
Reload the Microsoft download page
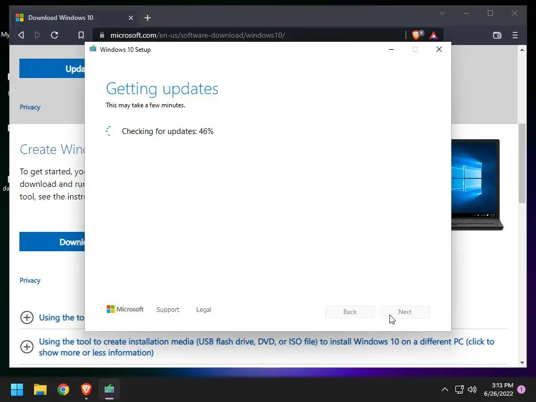54,35
